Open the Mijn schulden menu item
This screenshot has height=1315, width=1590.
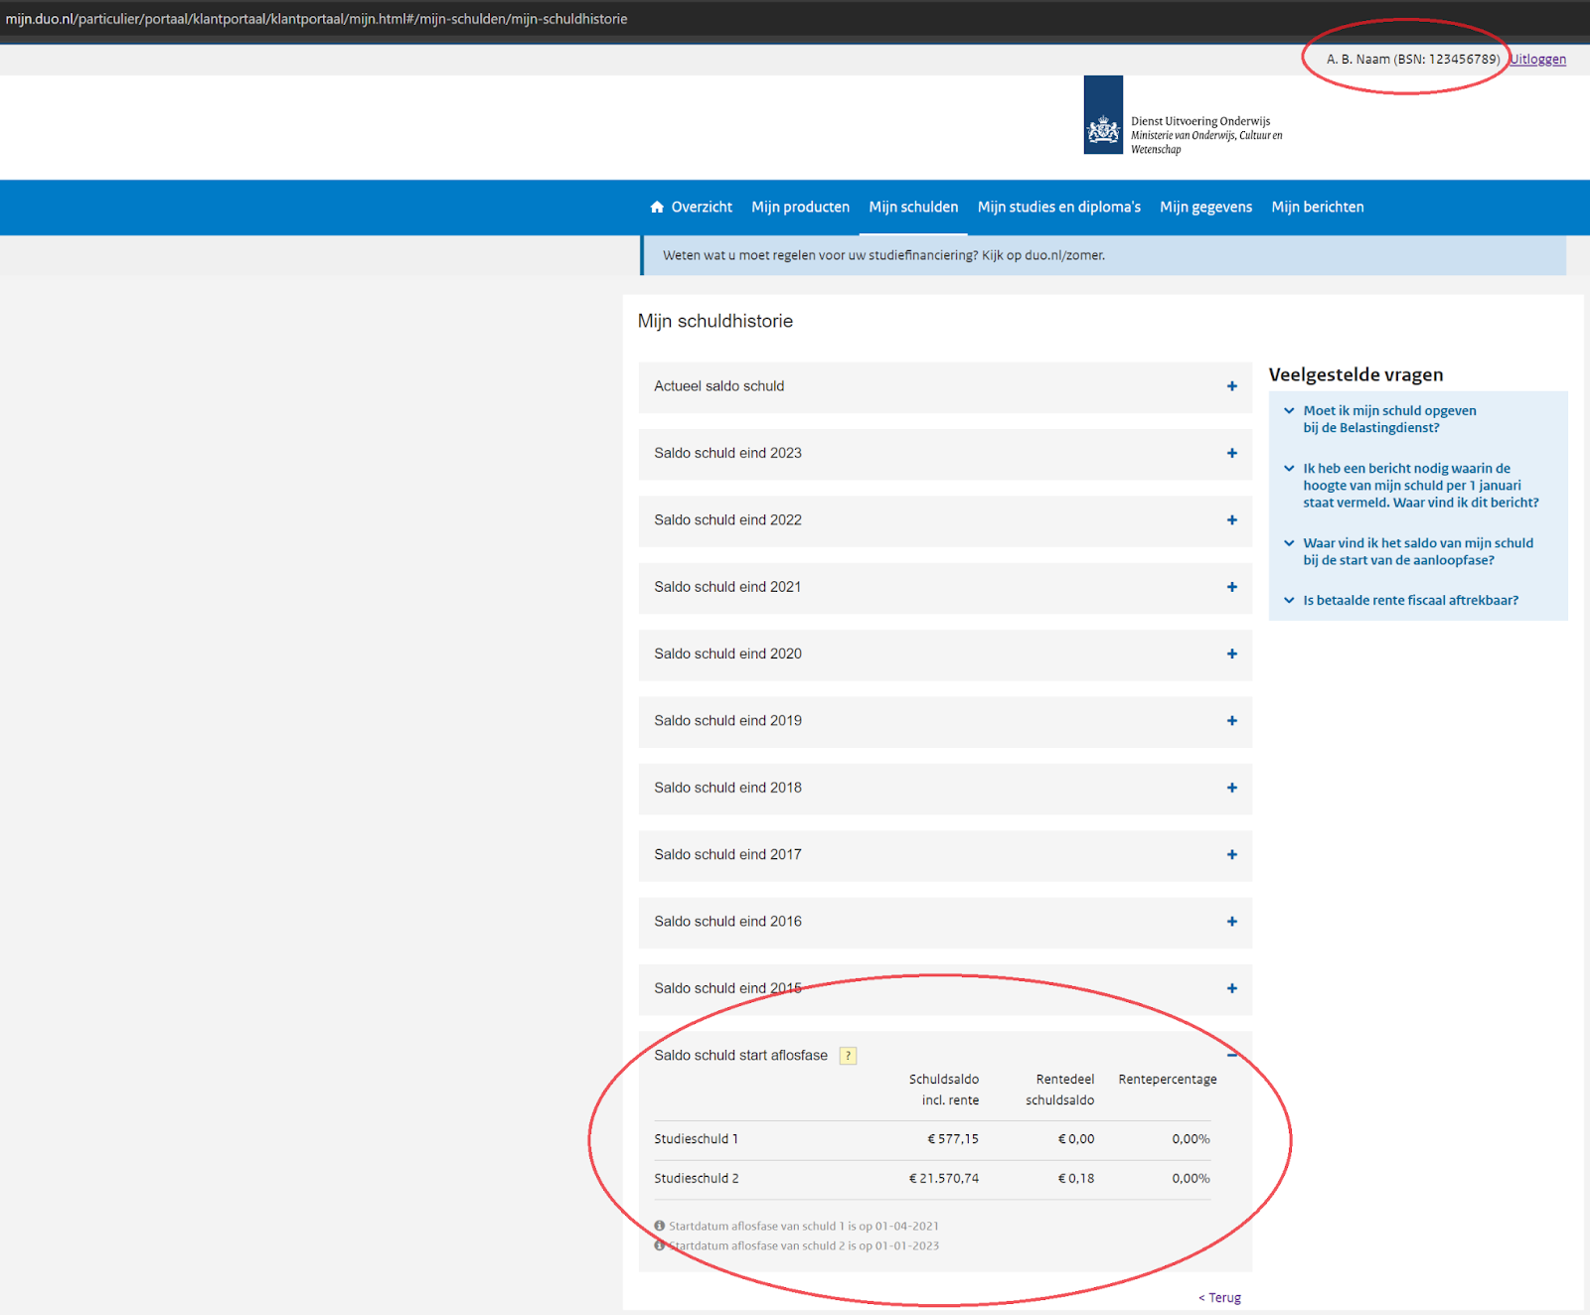click(913, 207)
